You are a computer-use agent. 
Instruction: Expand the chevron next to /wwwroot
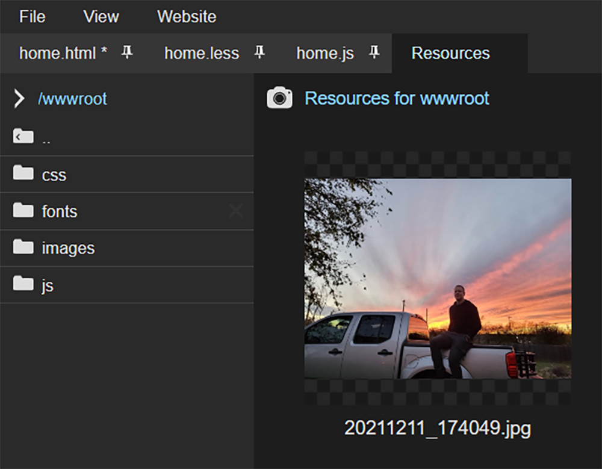(x=19, y=99)
